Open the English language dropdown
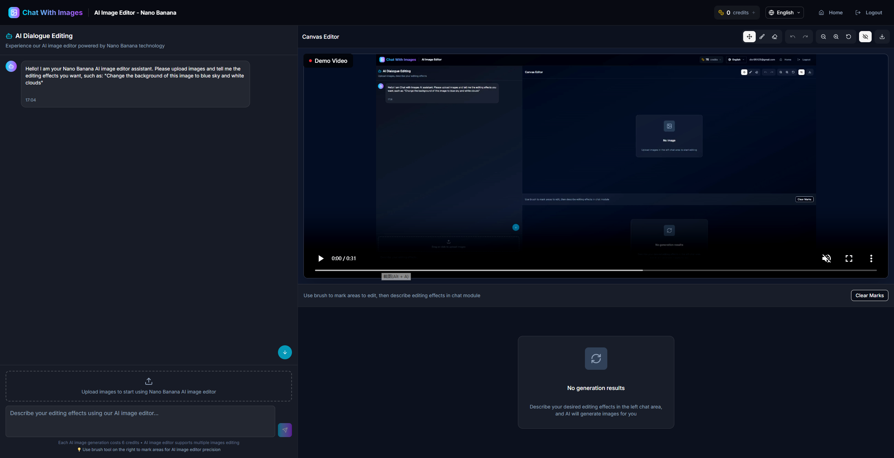 pyautogui.click(x=784, y=13)
